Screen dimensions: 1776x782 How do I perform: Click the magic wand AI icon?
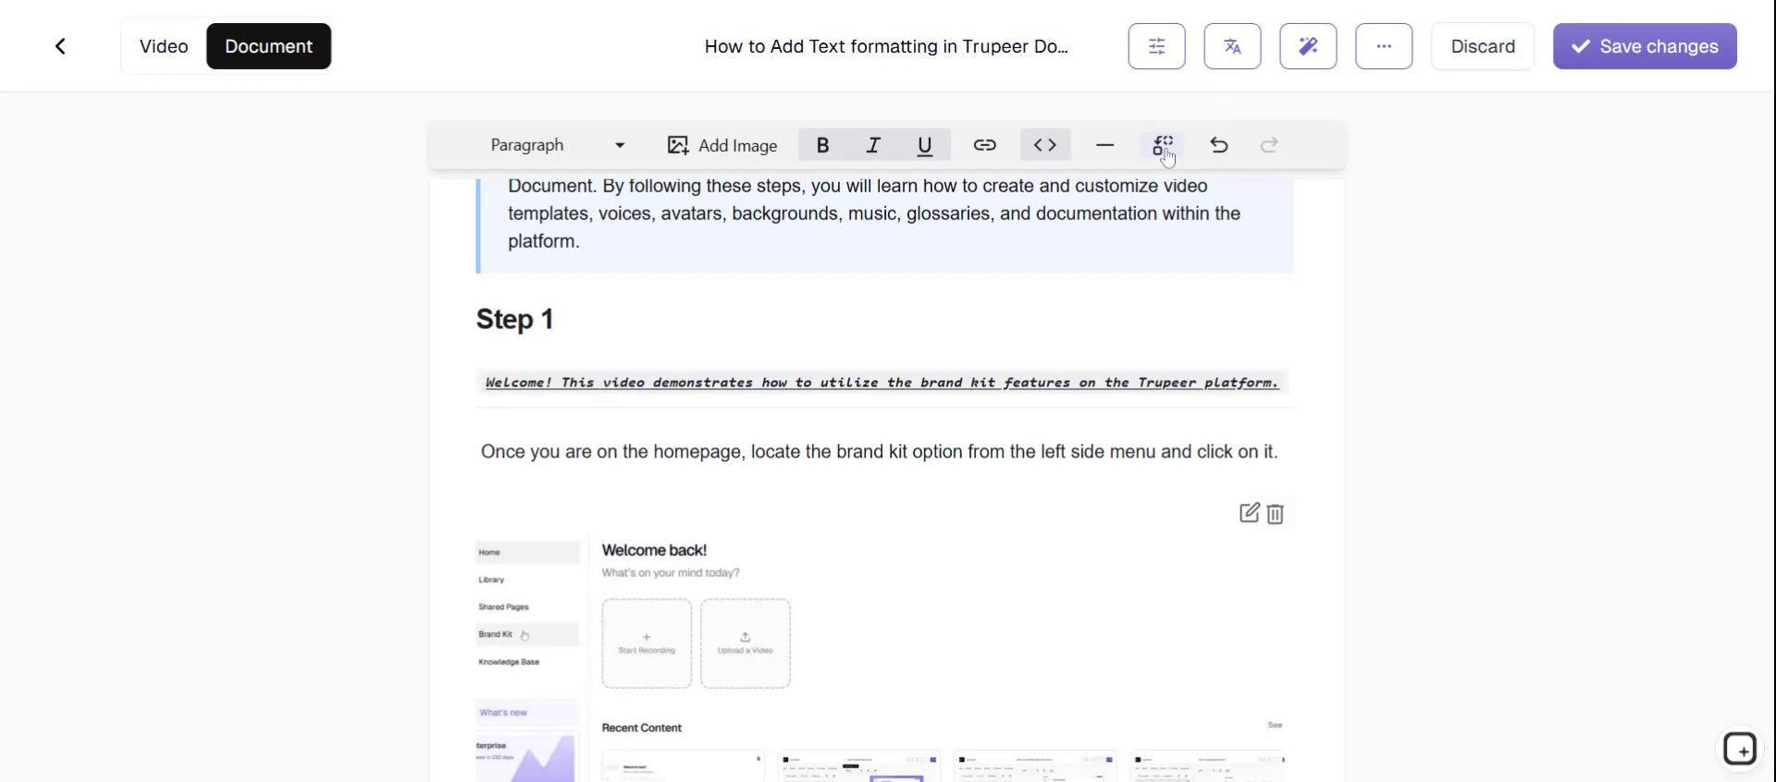pyautogui.click(x=1308, y=46)
